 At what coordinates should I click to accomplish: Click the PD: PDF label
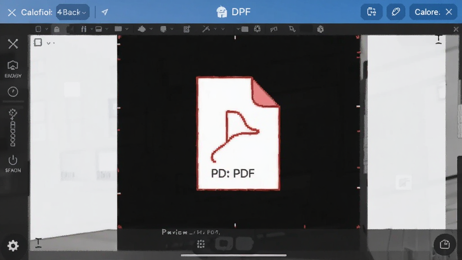233,173
